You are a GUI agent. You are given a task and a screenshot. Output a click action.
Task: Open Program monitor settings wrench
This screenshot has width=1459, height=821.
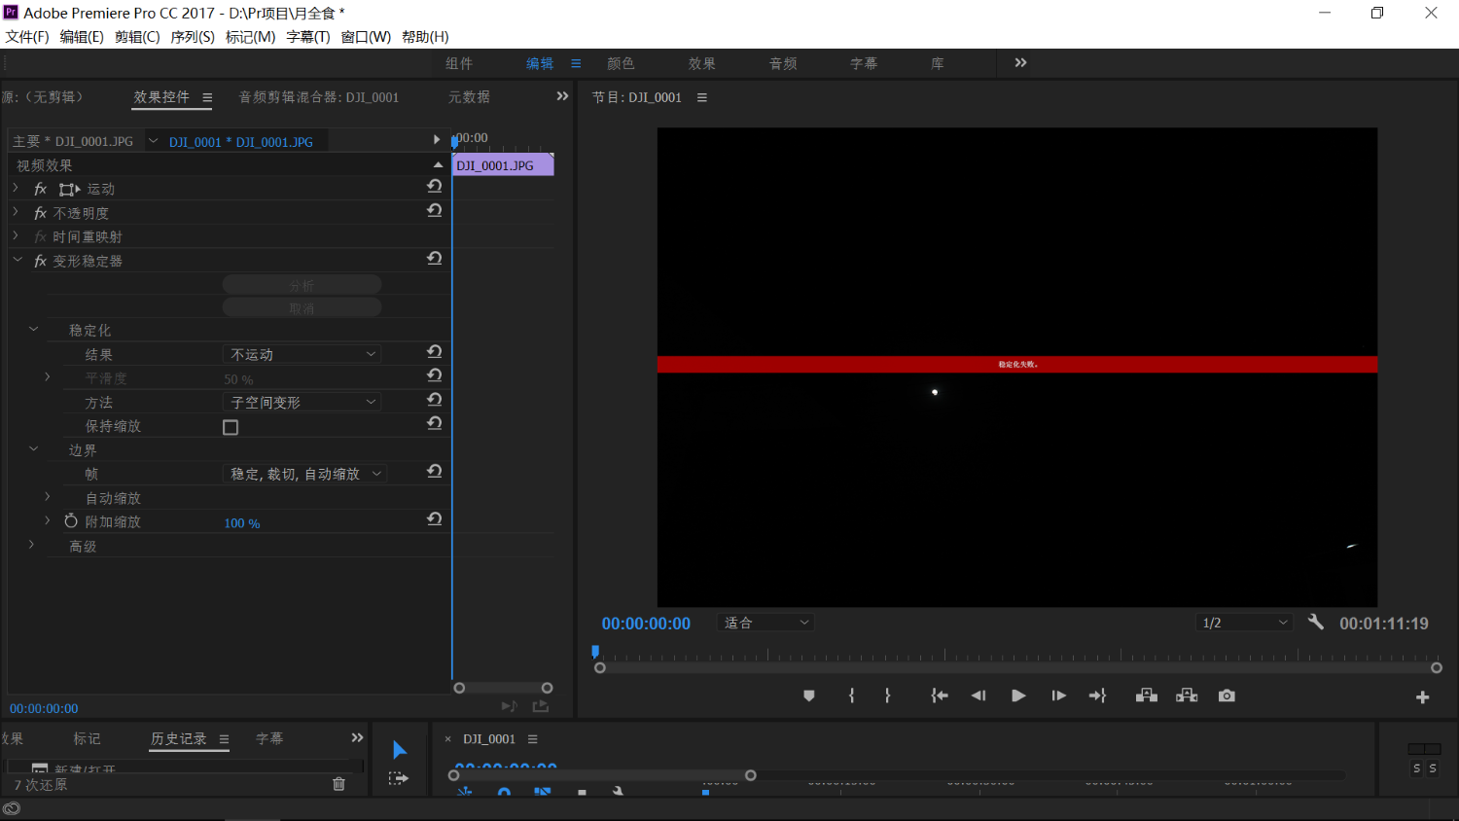coord(1316,623)
